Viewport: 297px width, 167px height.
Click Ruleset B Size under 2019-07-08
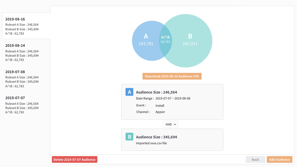[22, 82]
